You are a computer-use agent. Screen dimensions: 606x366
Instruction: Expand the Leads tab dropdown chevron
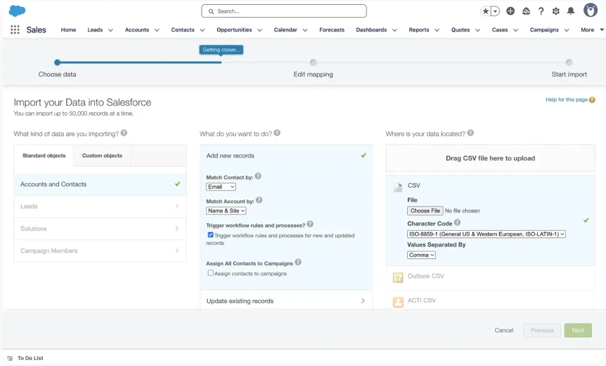(110, 30)
